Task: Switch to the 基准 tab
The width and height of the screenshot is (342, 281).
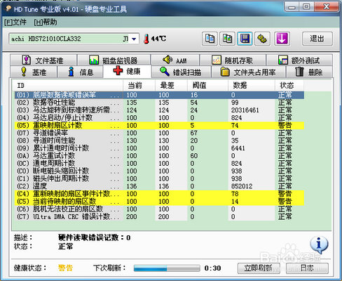Action: 34,72
